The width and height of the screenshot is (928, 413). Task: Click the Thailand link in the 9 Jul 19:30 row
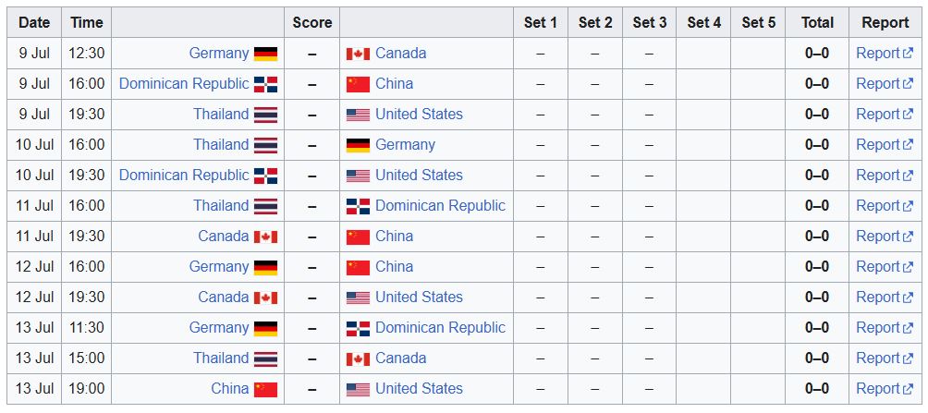221,114
